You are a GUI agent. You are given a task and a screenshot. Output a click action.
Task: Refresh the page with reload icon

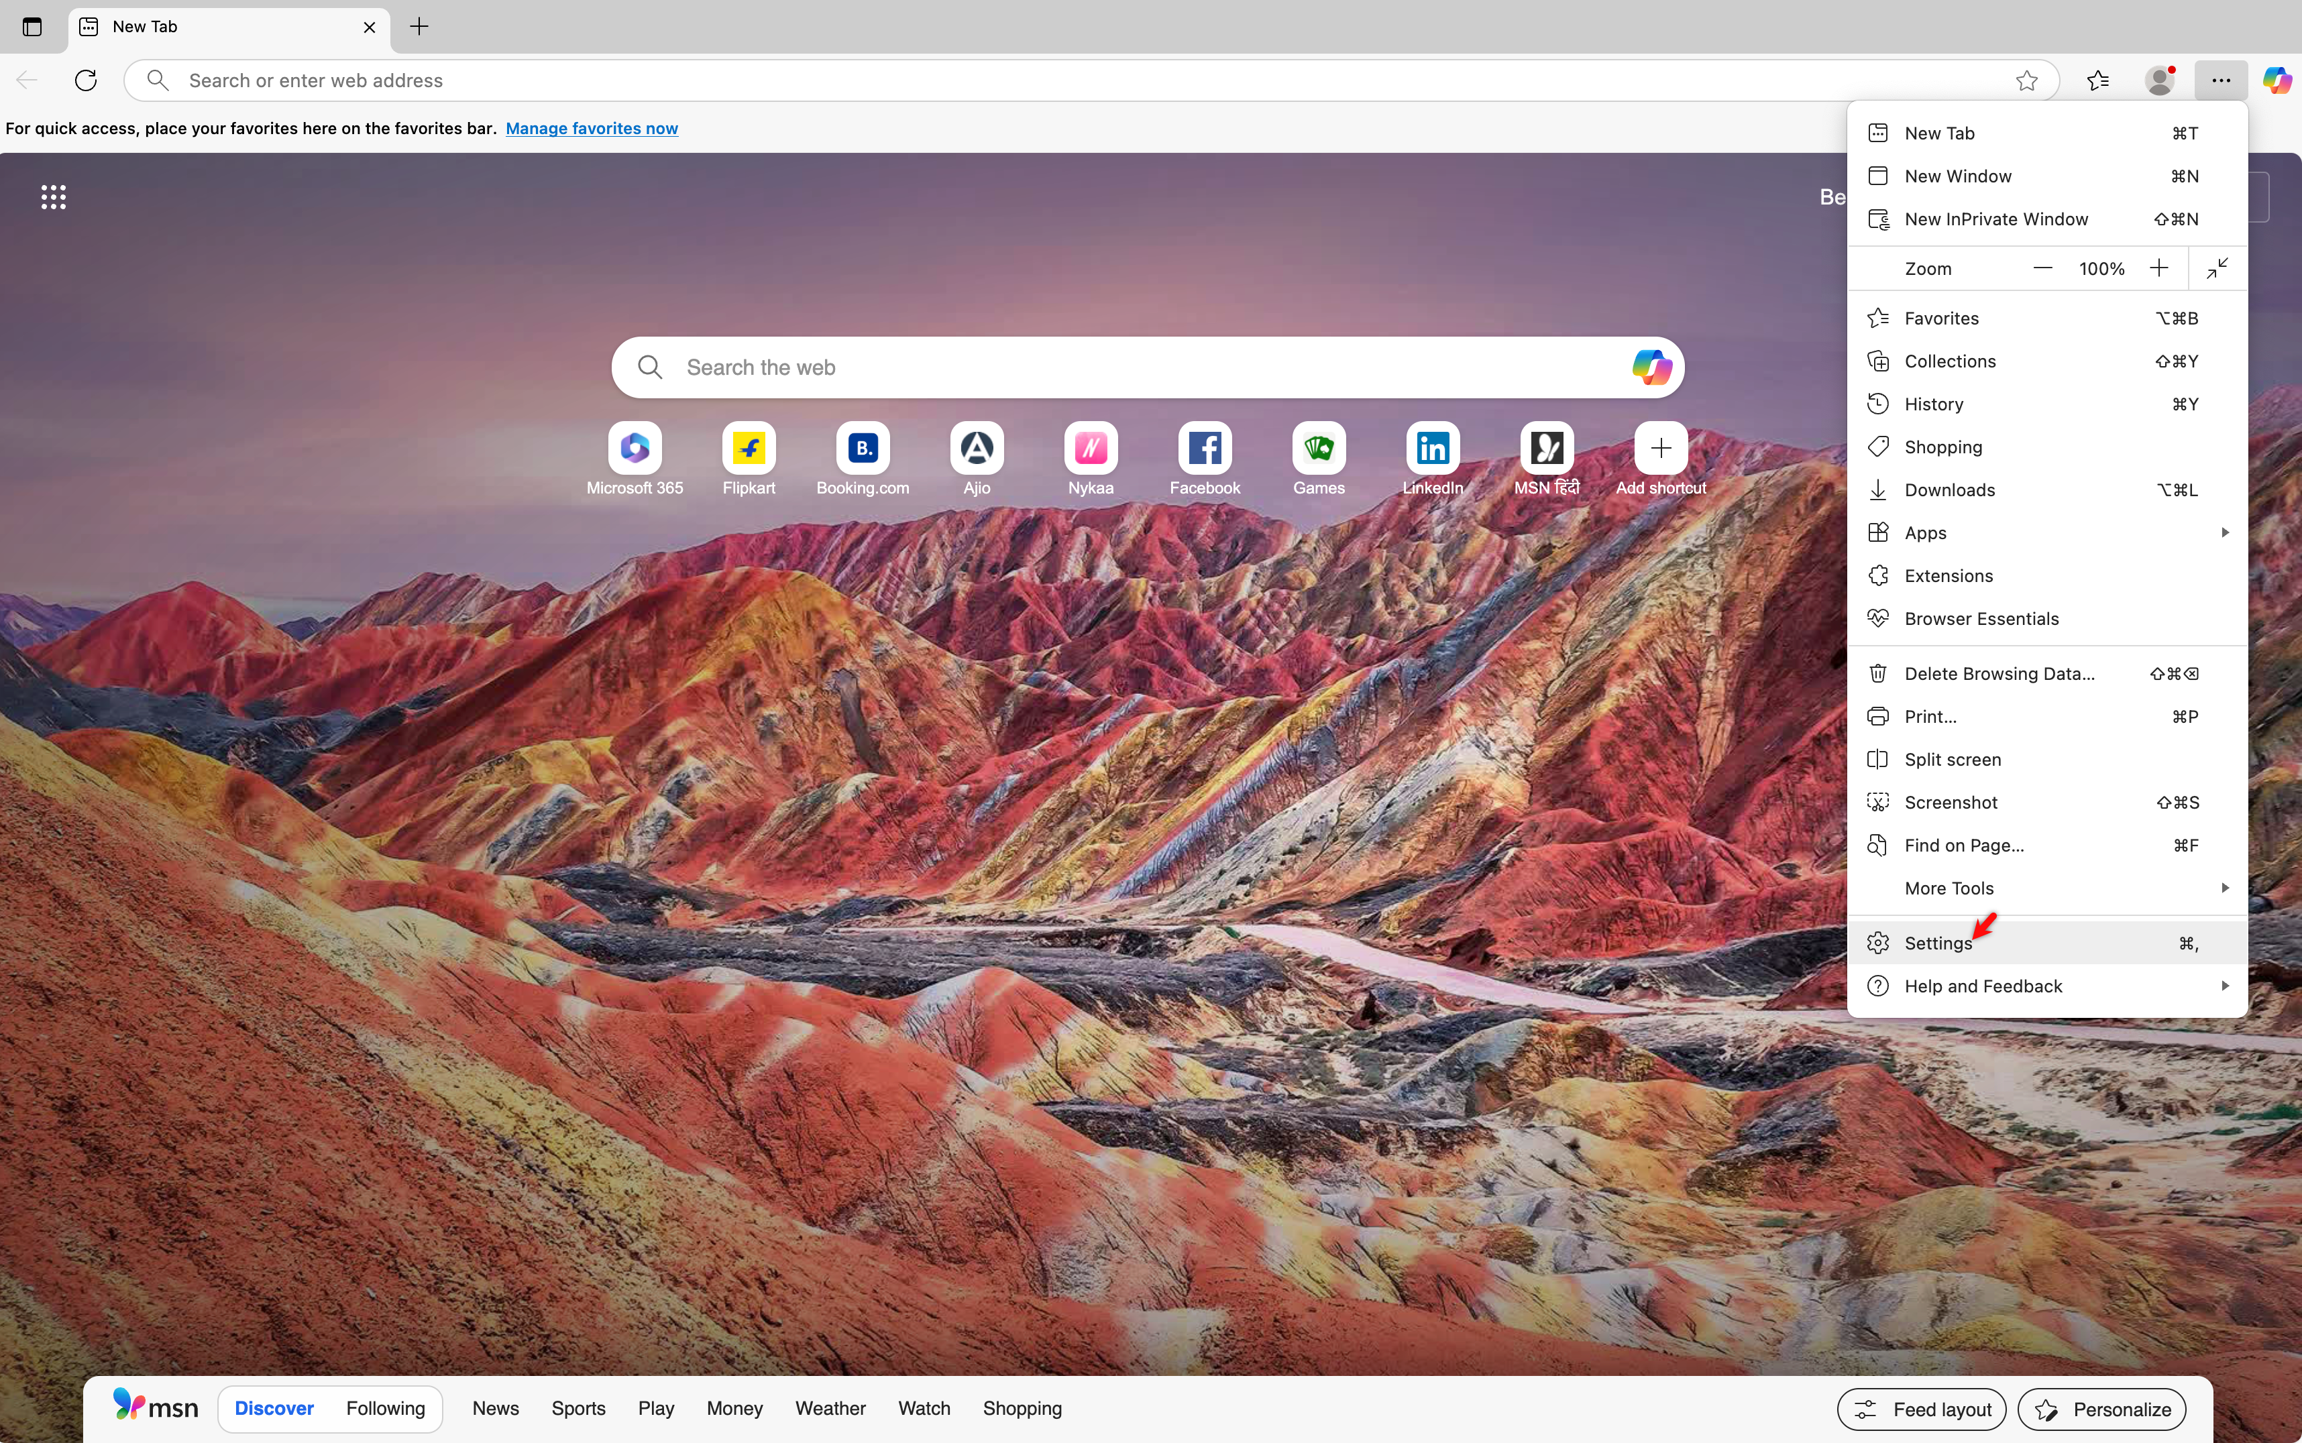86,80
